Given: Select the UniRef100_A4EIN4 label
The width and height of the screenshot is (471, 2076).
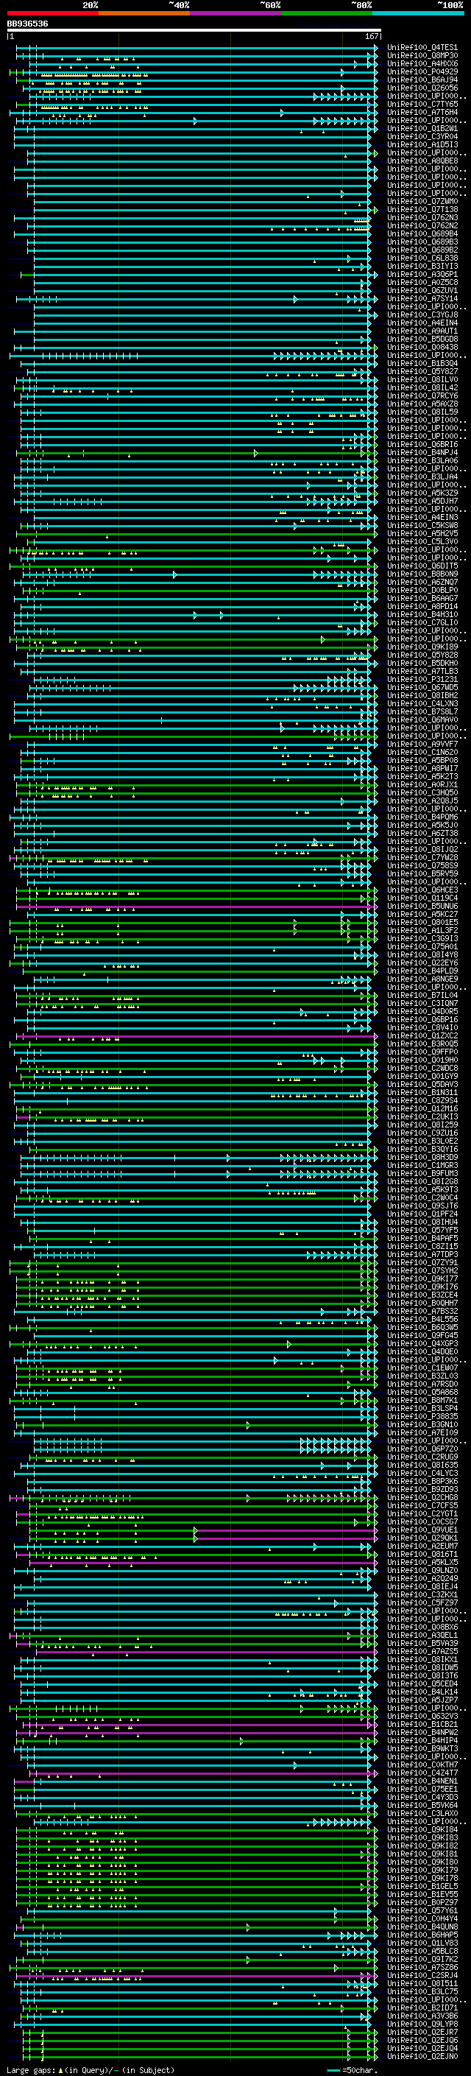Looking at the screenshot, I should pos(422,323).
